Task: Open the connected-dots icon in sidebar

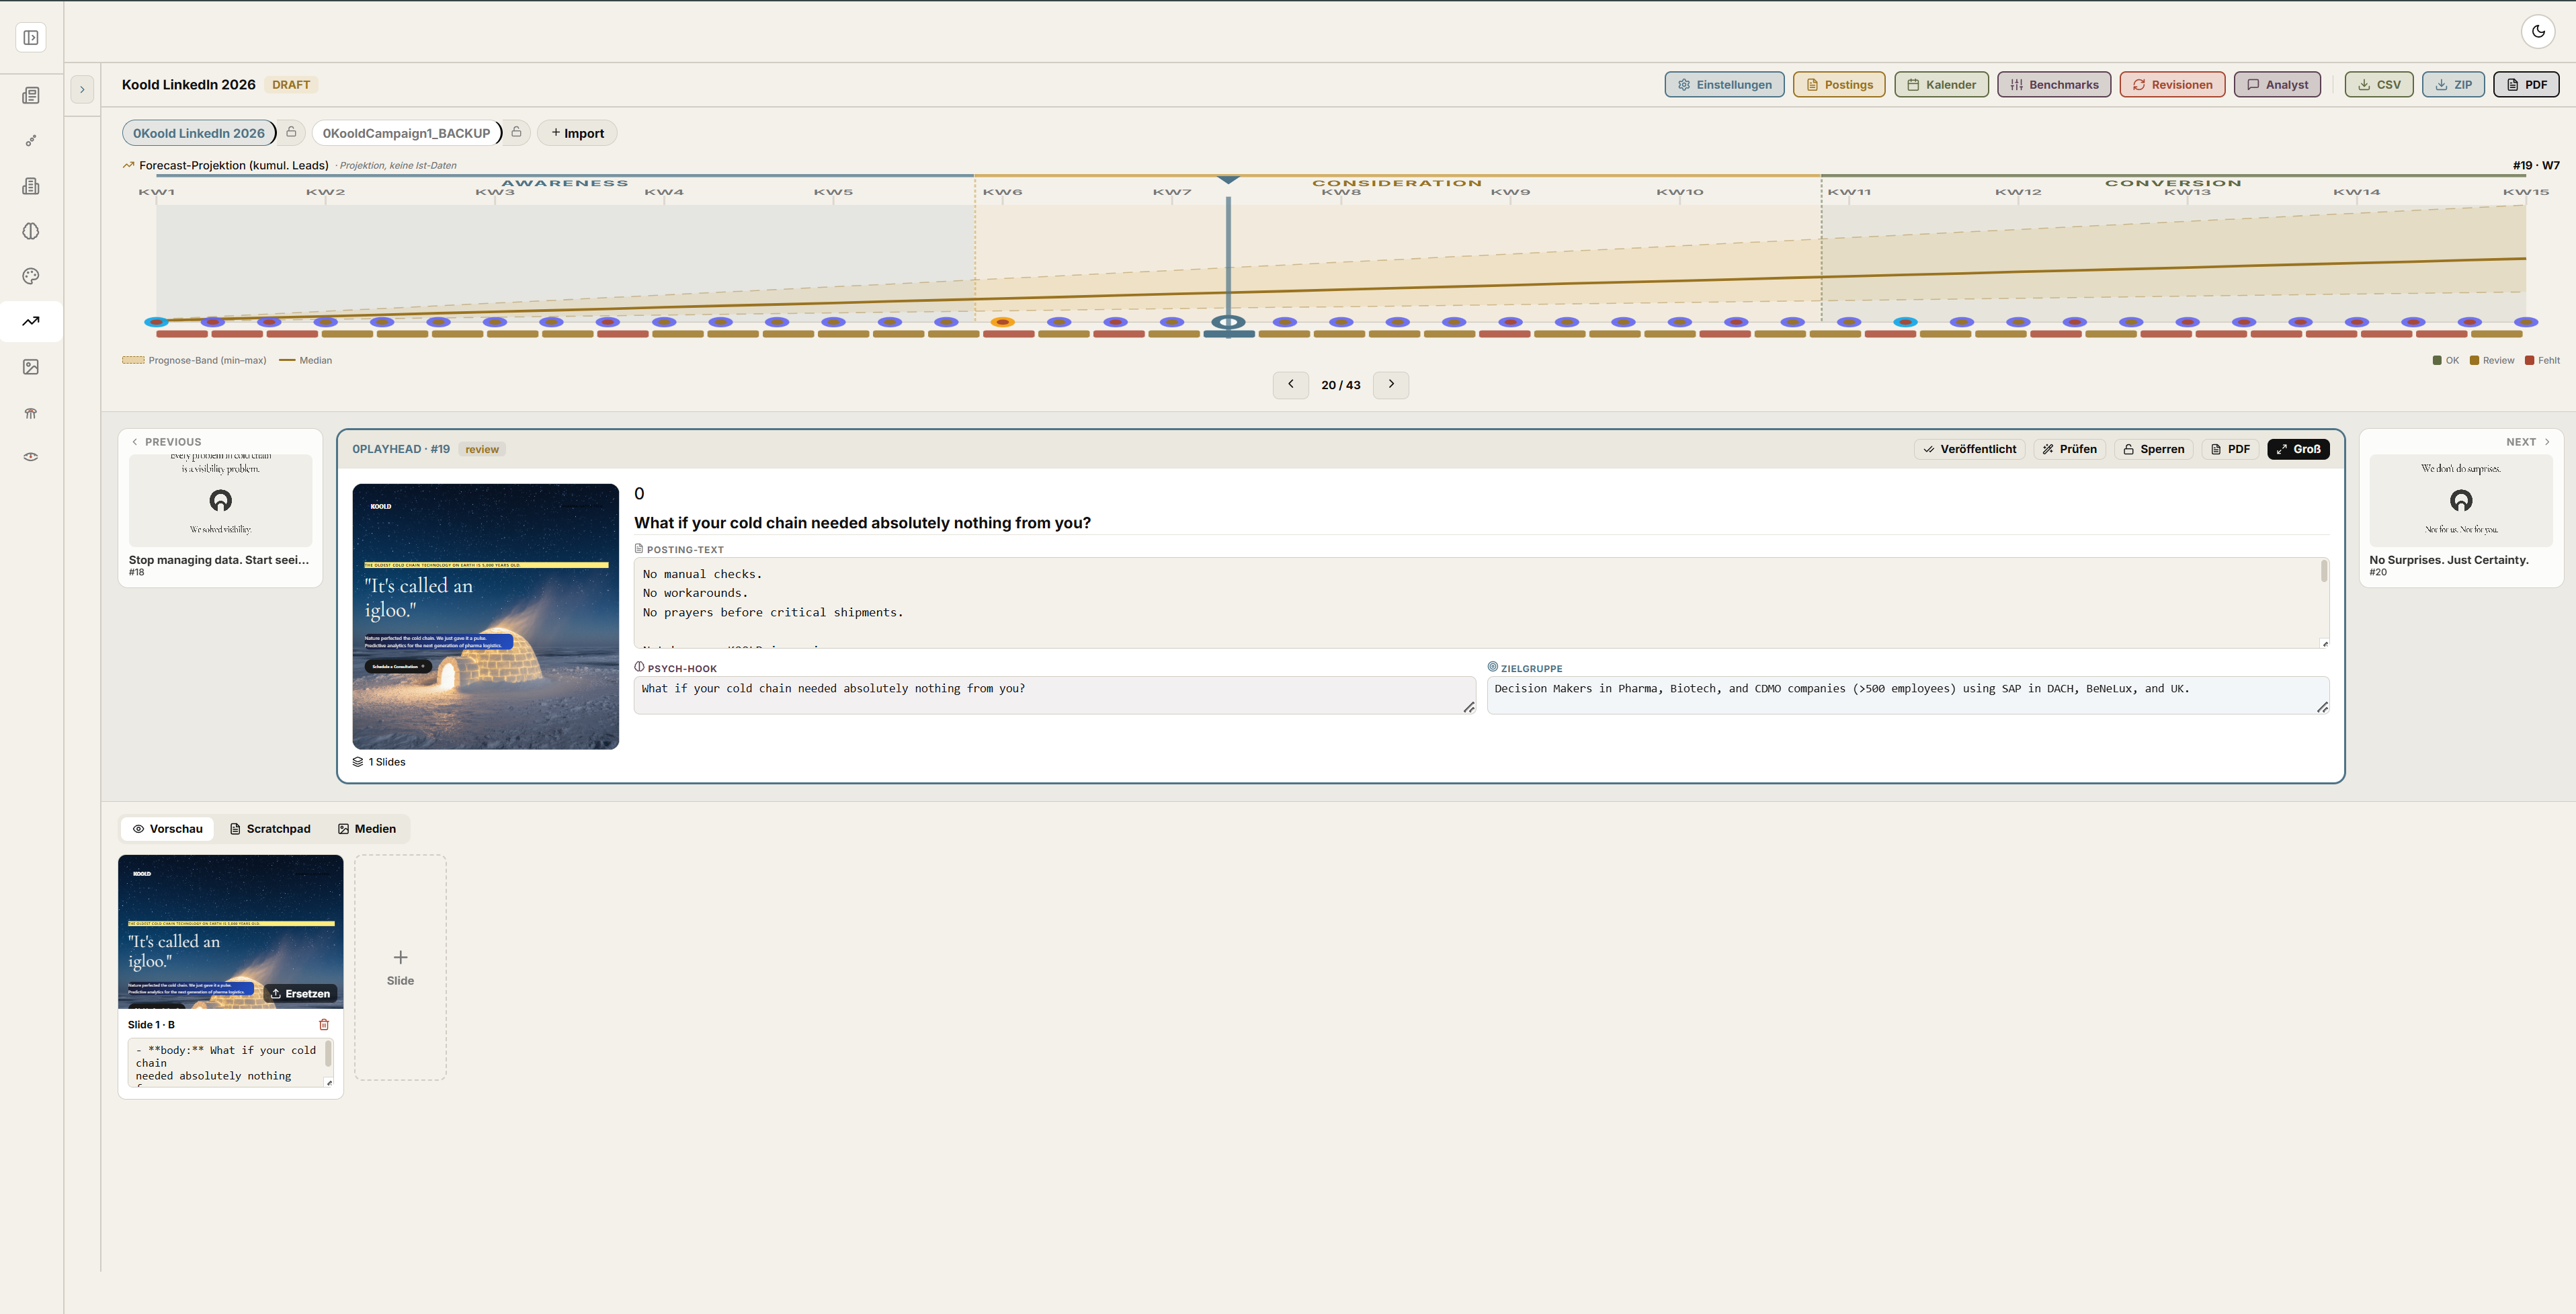Action: (31, 141)
